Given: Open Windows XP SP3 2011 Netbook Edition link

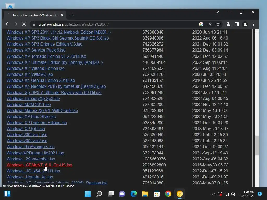Looking at the screenshot, I should [59, 32].
